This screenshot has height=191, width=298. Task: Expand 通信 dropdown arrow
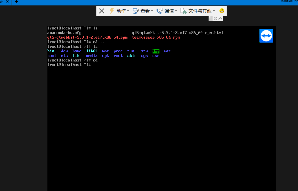176,11
